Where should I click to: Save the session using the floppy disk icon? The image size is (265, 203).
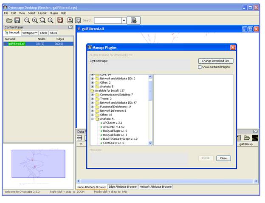coord(17,20)
